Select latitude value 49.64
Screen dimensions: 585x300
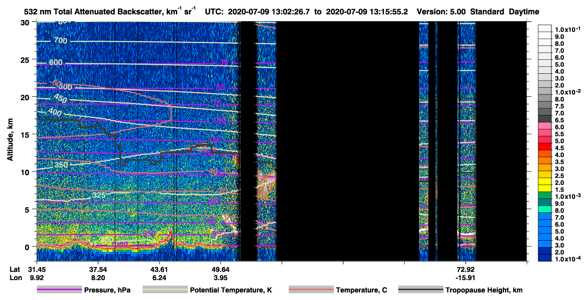pyautogui.click(x=220, y=269)
